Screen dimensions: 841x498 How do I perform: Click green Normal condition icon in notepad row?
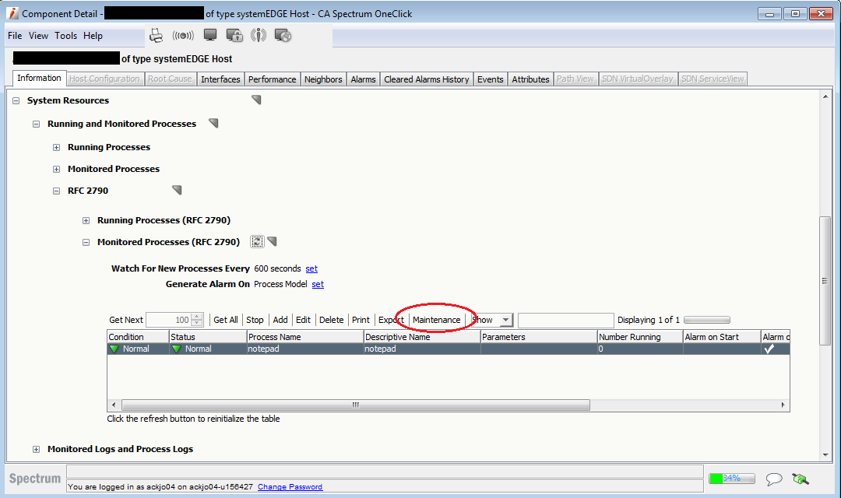click(x=114, y=349)
